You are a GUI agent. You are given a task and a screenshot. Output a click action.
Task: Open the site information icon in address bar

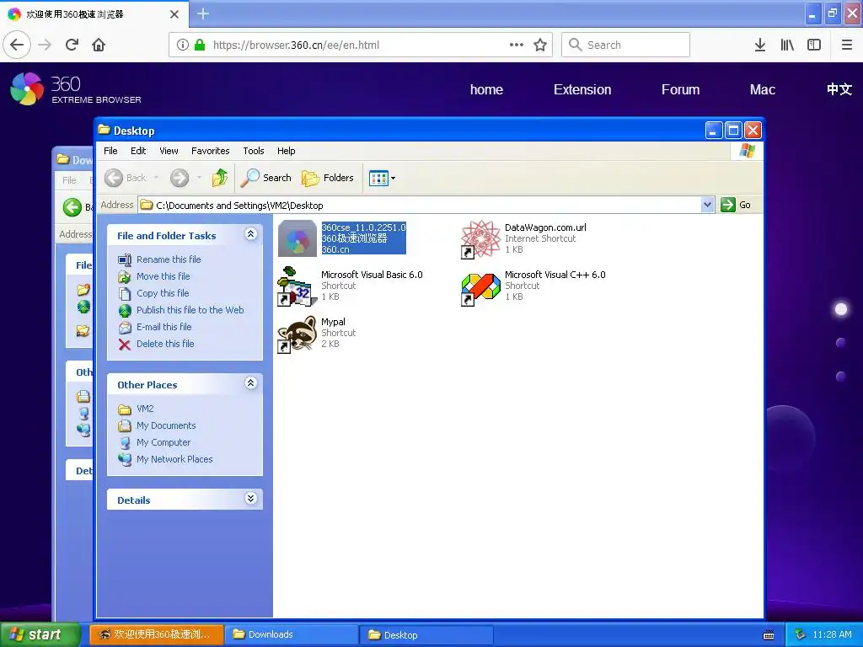tap(183, 45)
